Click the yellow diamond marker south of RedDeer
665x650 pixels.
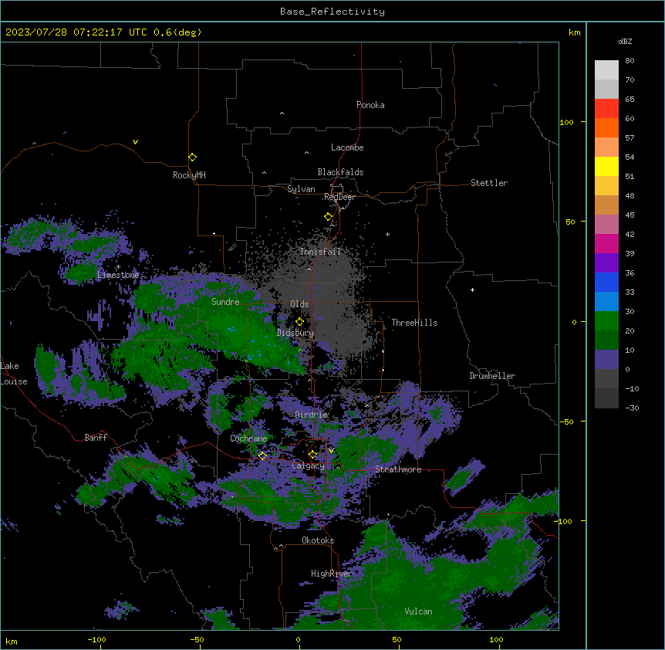pyautogui.click(x=329, y=217)
